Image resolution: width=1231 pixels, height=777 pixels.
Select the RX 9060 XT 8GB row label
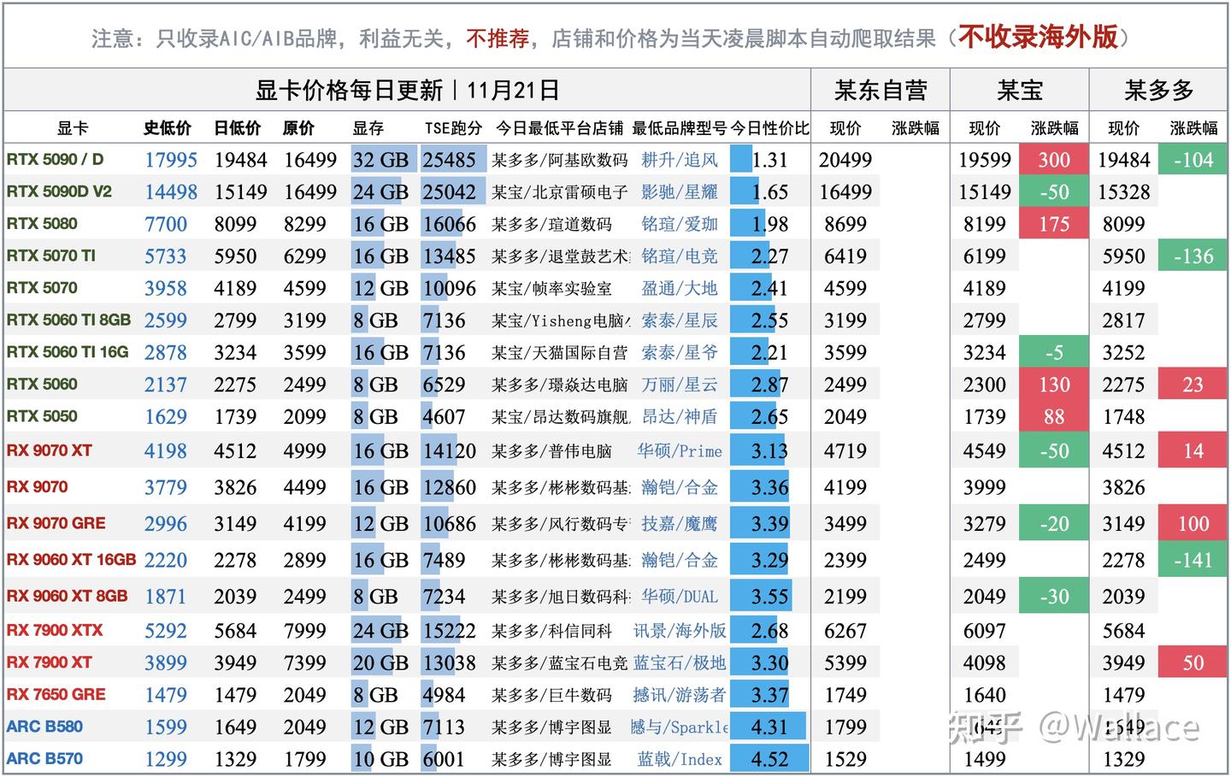(x=68, y=596)
